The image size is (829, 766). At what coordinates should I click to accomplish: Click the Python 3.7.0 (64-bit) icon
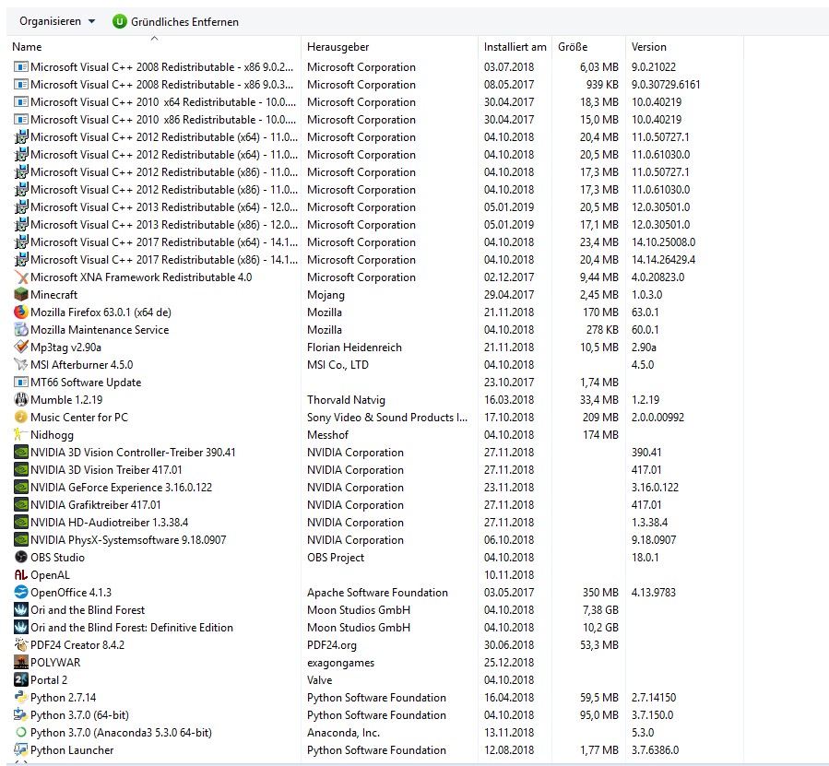point(20,714)
